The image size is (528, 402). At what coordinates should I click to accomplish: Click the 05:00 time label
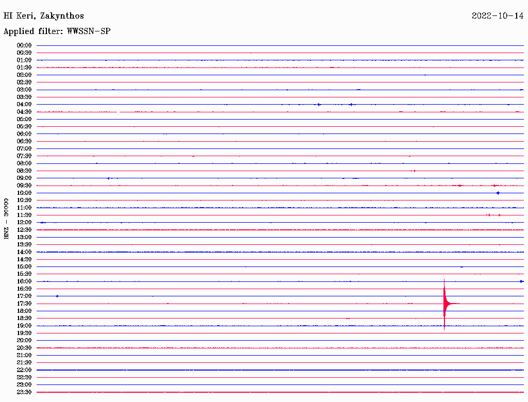point(24,119)
